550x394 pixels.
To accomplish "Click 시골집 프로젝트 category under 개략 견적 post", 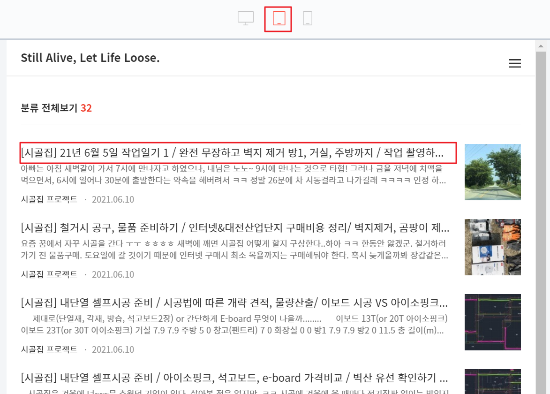I will [49, 349].
